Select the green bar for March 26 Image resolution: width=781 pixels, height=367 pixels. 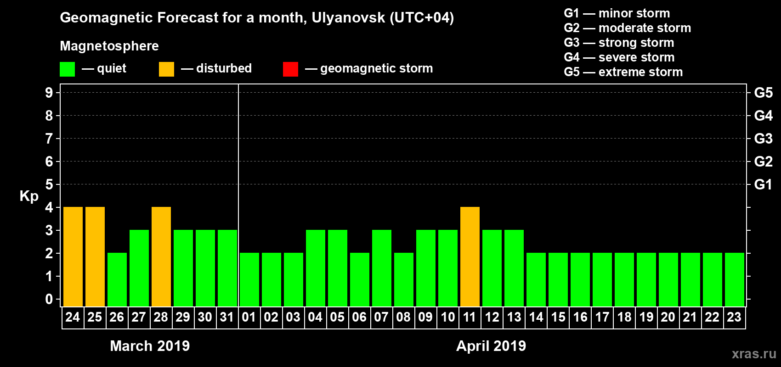pos(117,280)
